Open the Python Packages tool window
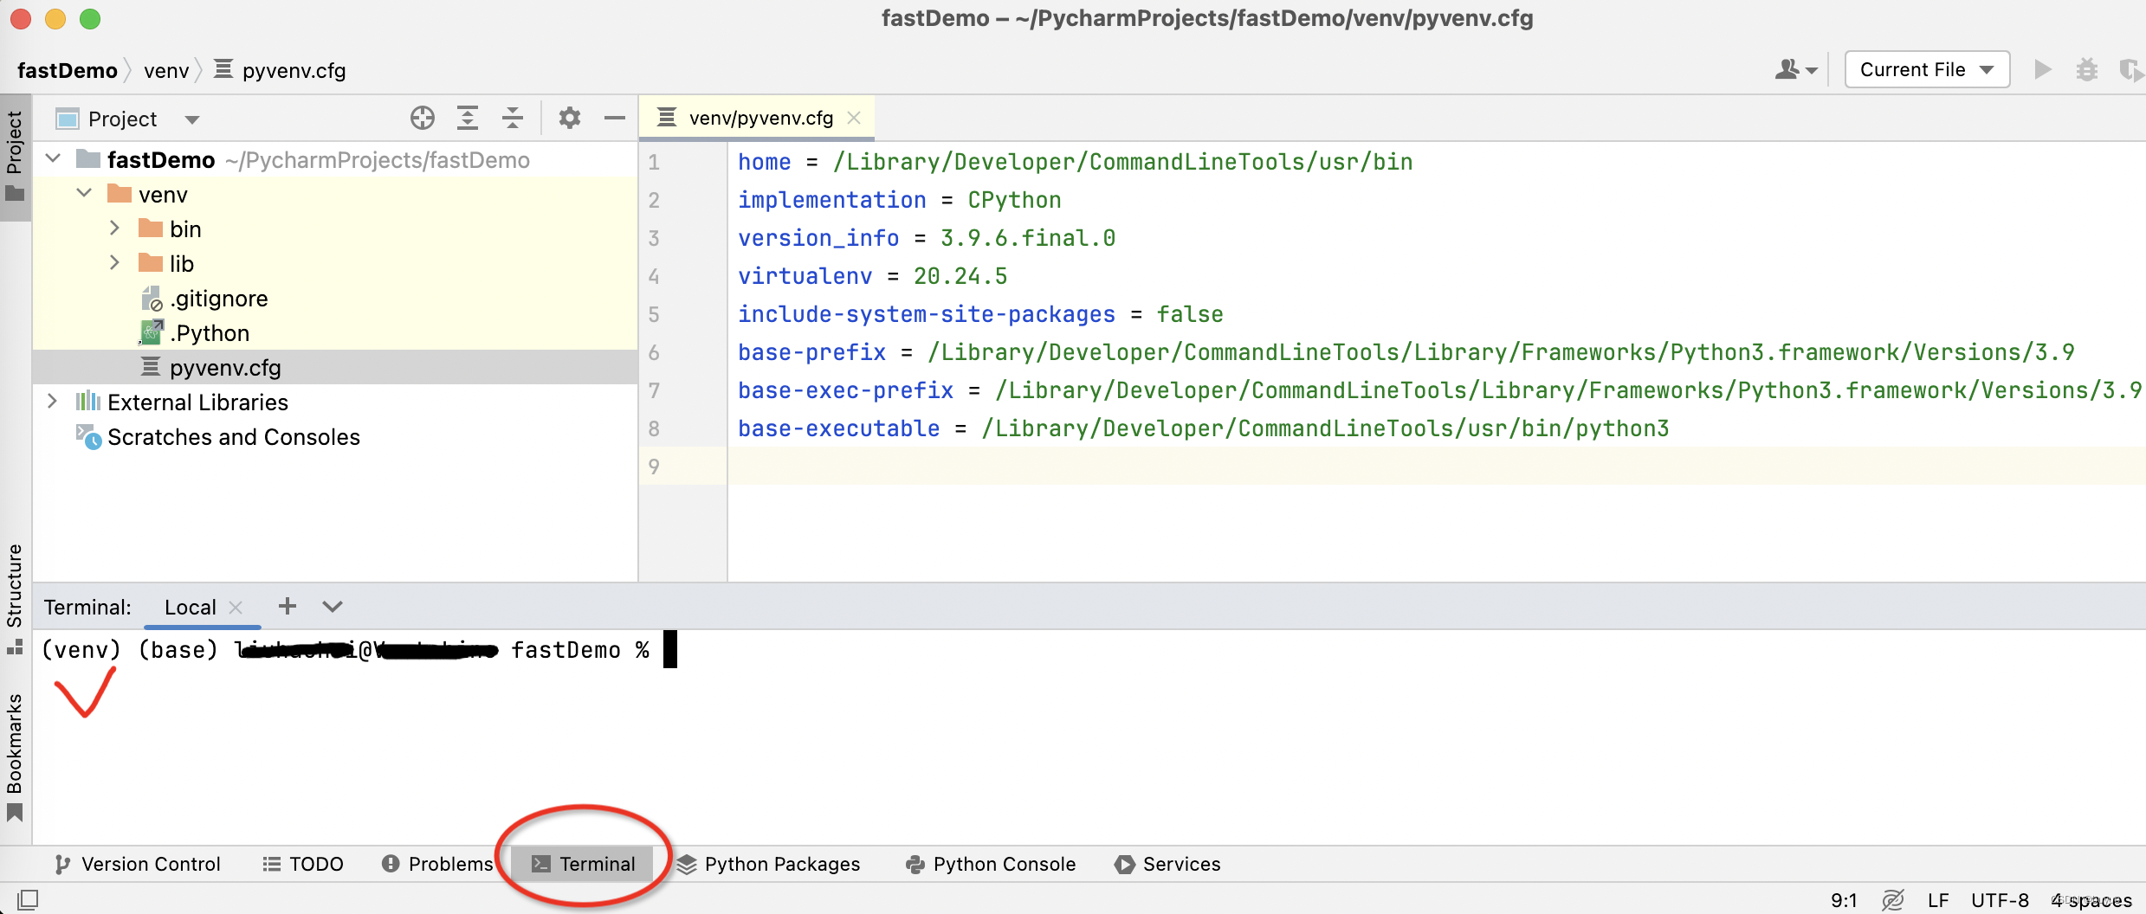This screenshot has width=2146, height=914. pyautogui.click(x=768, y=864)
